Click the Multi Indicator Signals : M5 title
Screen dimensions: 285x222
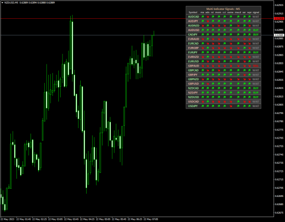point(223,9)
